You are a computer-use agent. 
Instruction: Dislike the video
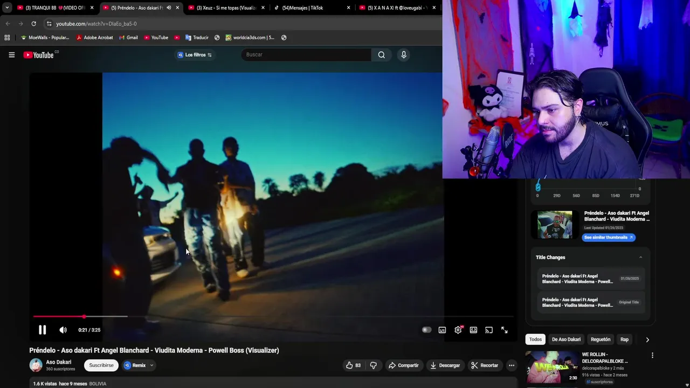point(373,365)
